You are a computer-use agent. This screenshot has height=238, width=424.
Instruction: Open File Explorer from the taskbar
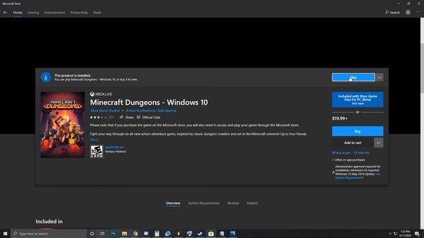click(125, 233)
